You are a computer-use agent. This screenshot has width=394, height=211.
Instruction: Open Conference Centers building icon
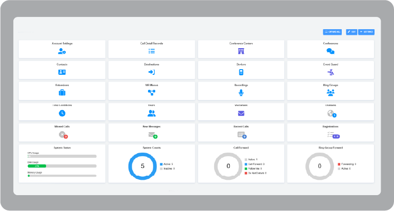click(241, 52)
